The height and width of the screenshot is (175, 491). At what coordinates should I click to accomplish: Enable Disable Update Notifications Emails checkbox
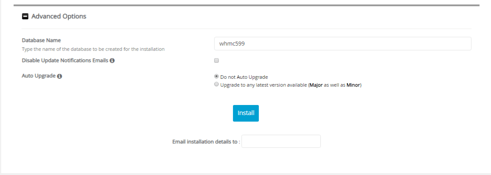tap(216, 60)
